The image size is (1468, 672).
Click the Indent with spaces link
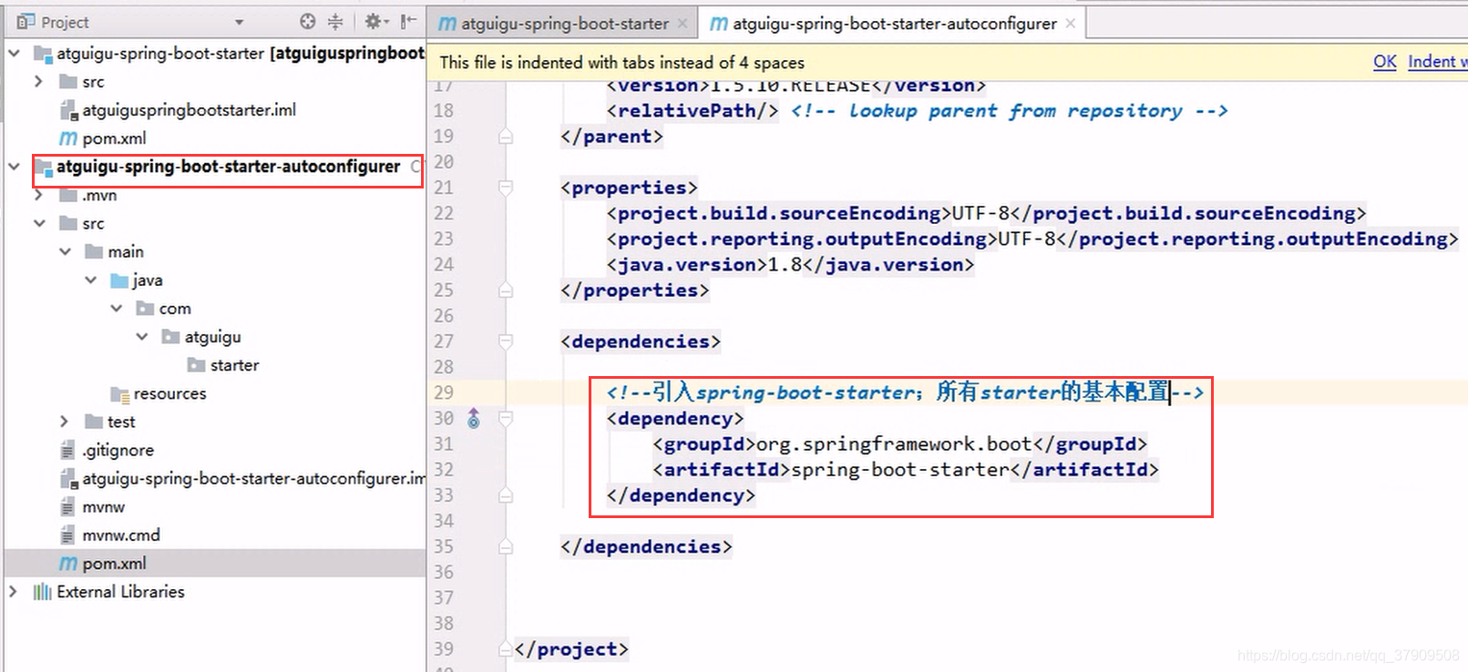pyautogui.click(x=1437, y=61)
